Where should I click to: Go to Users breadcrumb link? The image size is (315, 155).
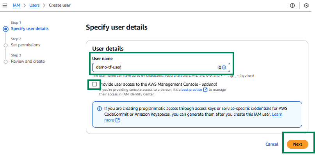[x=34, y=5]
